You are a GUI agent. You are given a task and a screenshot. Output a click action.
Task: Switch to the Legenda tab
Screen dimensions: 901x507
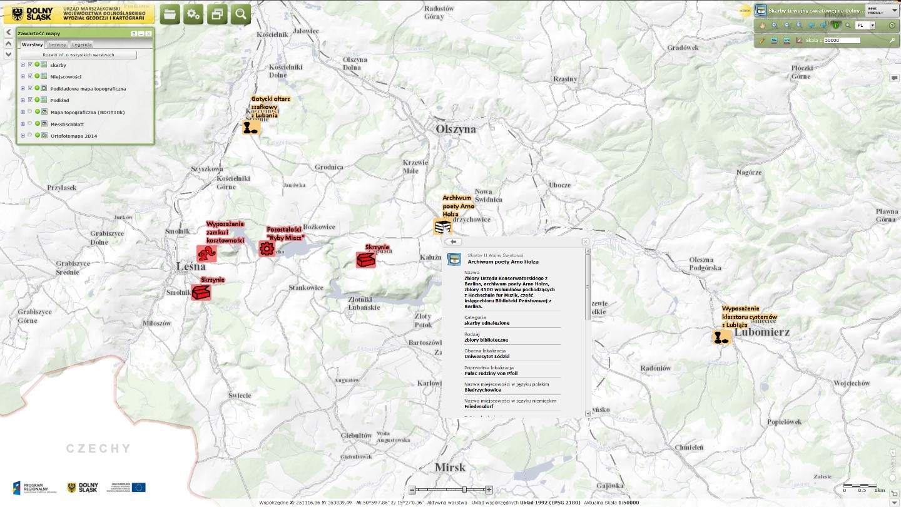81,44
